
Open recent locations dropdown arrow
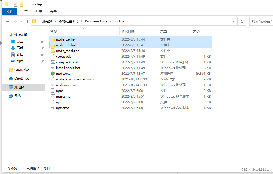click(22, 21)
